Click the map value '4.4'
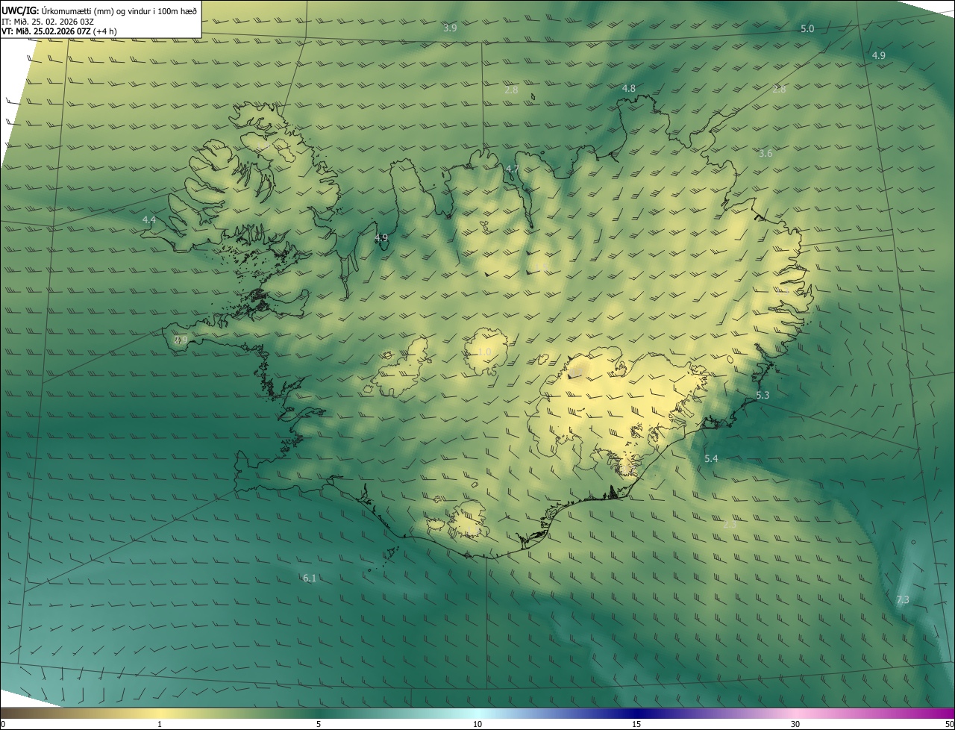Image resolution: width=955 pixels, height=730 pixels. click(x=149, y=220)
